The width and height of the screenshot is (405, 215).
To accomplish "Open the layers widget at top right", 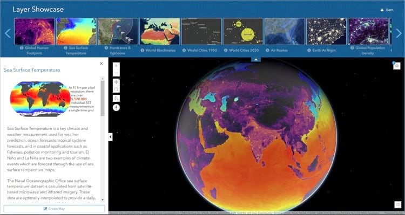I will click(397, 66).
